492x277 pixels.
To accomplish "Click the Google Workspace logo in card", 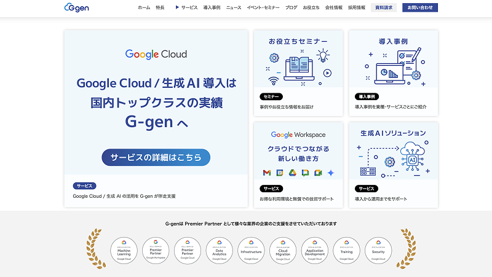I will coord(298,135).
